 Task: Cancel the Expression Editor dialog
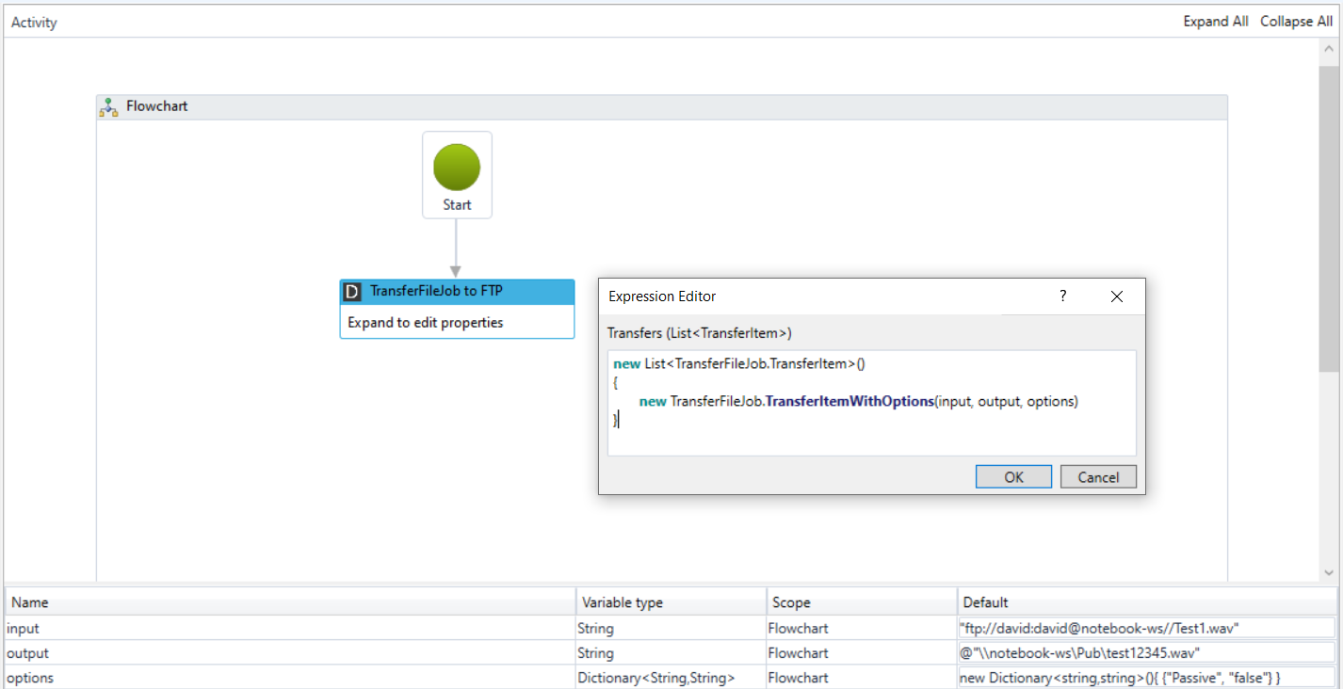click(x=1097, y=477)
